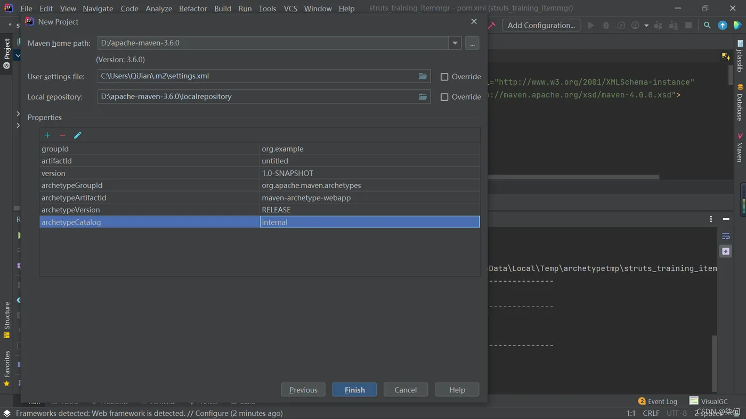Open the Favorites tool window on the left
Viewport: 746px width, 419px height.
[x=7, y=368]
